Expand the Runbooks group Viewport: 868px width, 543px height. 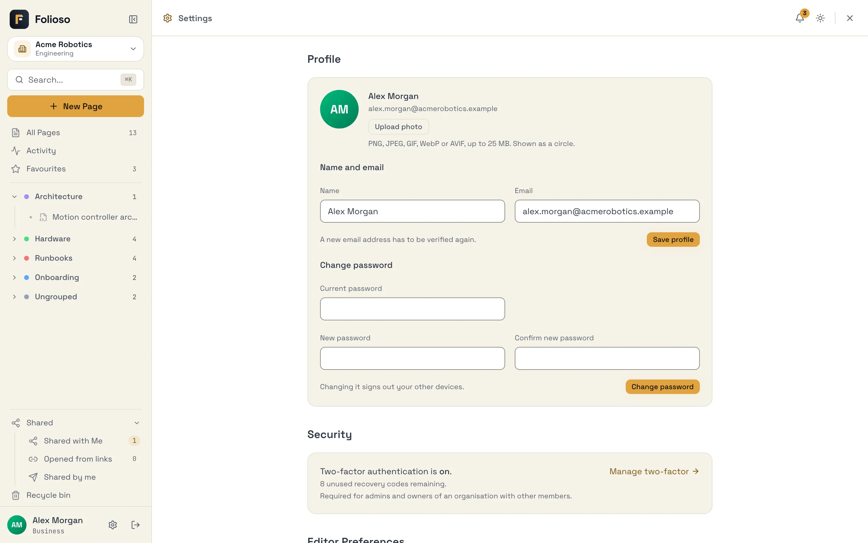tap(14, 258)
